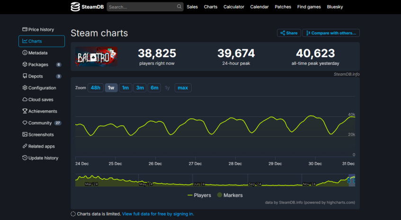The width and height of the screenshot is (401, 220).
Task: Click the Update history clock icon
Action: [x=25, y=158]
